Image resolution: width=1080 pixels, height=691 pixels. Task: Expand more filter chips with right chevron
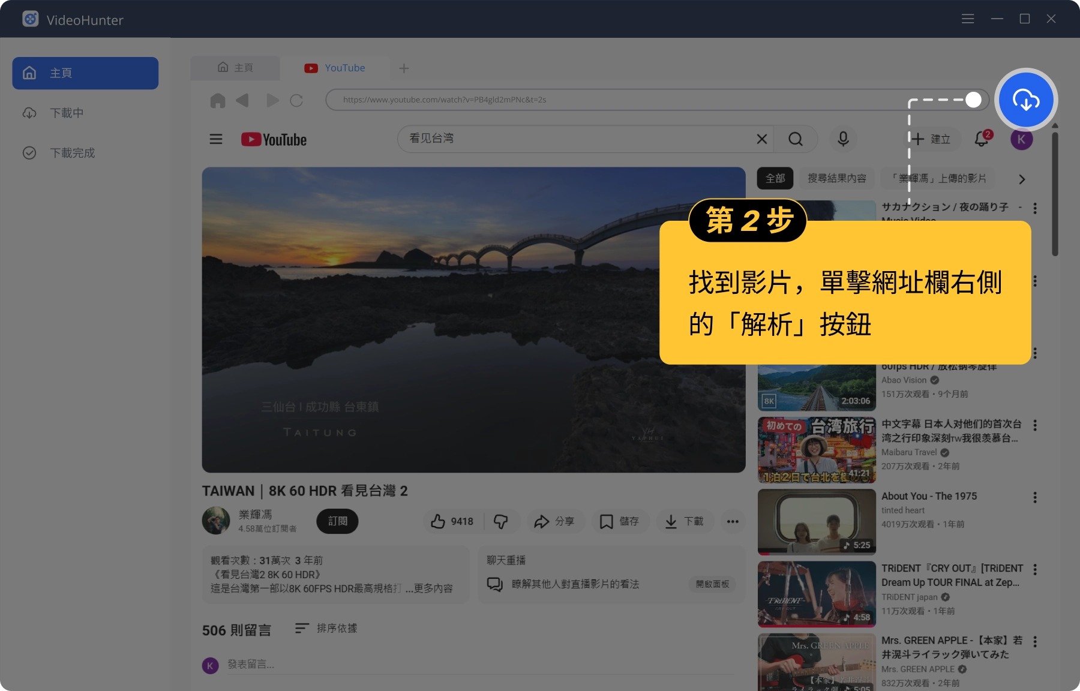tap(1022, 179)
